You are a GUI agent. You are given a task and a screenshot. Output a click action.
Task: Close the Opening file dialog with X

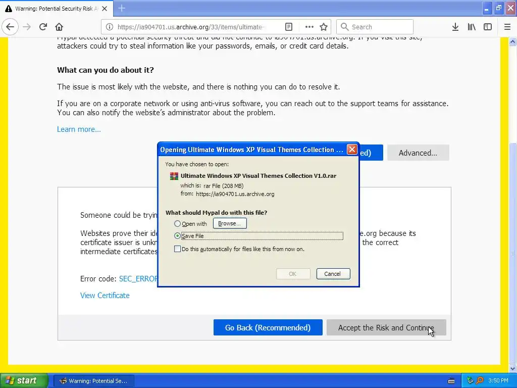(352, 150)
